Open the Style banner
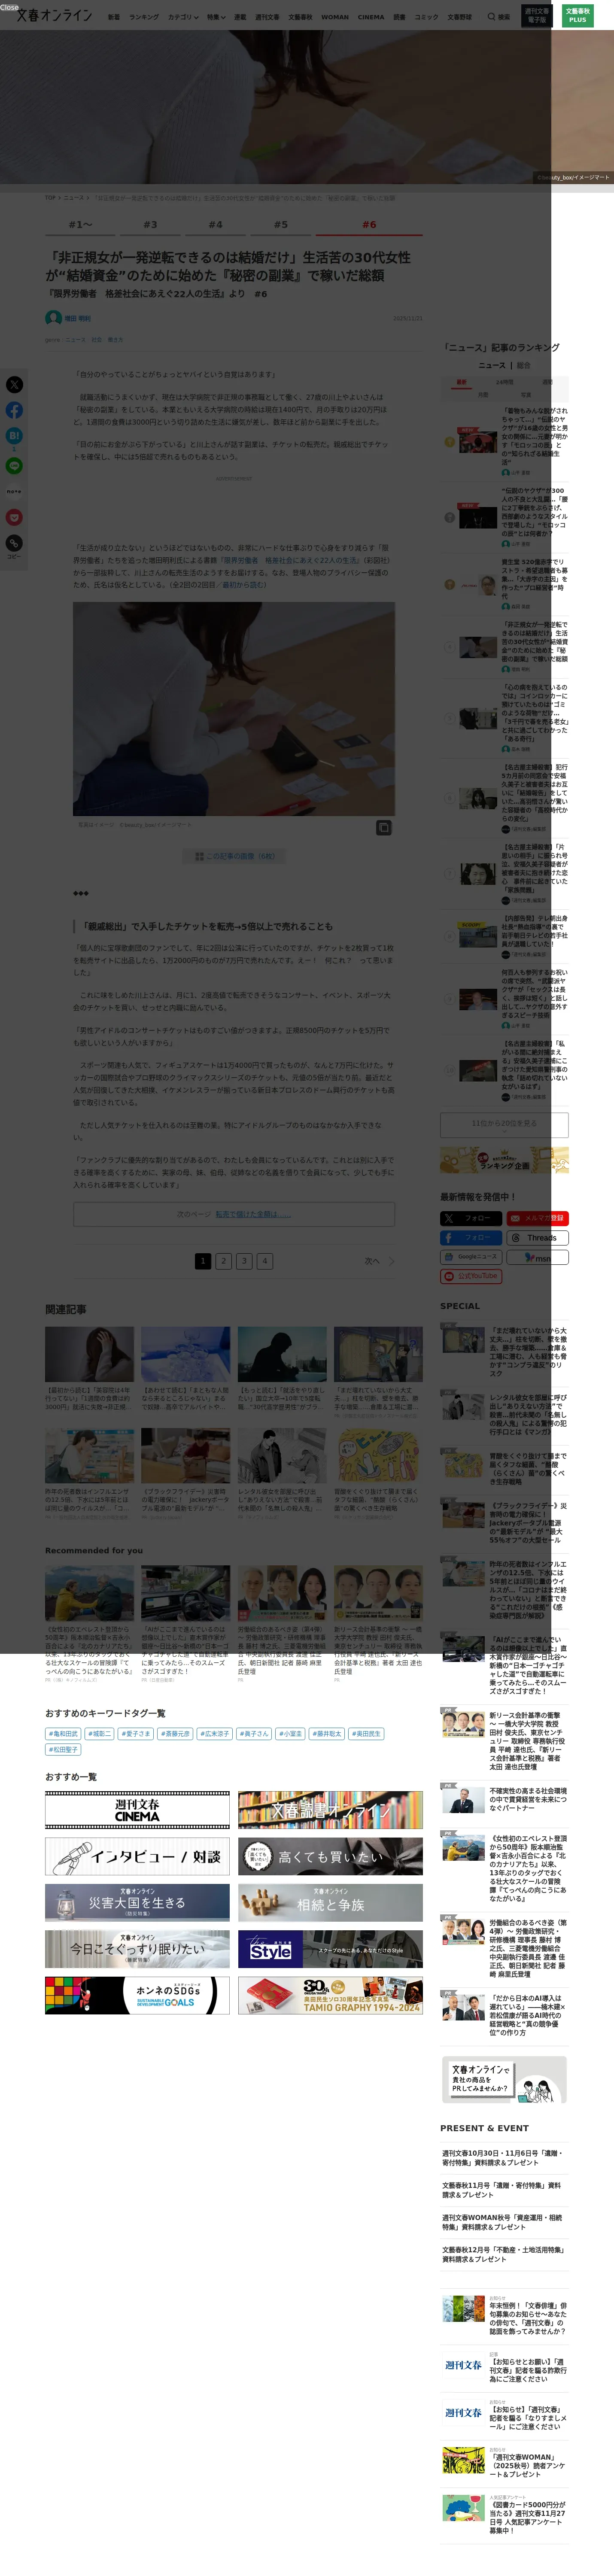Screen dimensions: 614x2576 tap(330, 1949)
